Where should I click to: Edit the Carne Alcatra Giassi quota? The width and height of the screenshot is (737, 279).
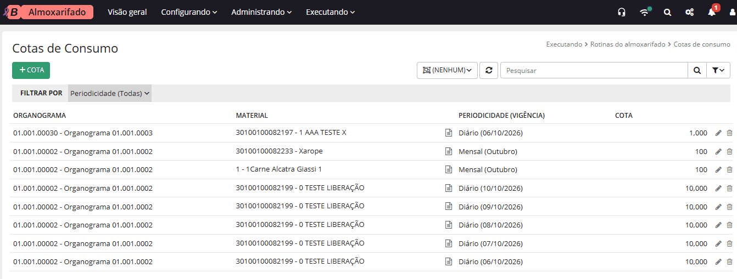coord(718,170)
